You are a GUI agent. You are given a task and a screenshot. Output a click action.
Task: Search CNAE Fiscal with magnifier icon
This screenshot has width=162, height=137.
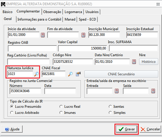tap(70, 74)
